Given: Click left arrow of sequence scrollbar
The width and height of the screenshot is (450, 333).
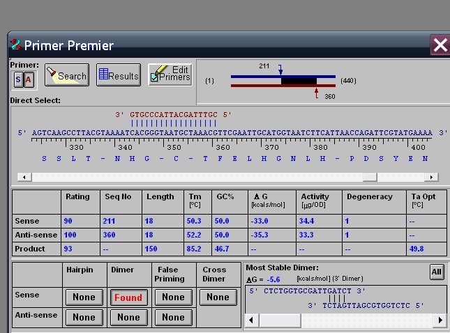Looking at the screenshot, I should point(24,177).
